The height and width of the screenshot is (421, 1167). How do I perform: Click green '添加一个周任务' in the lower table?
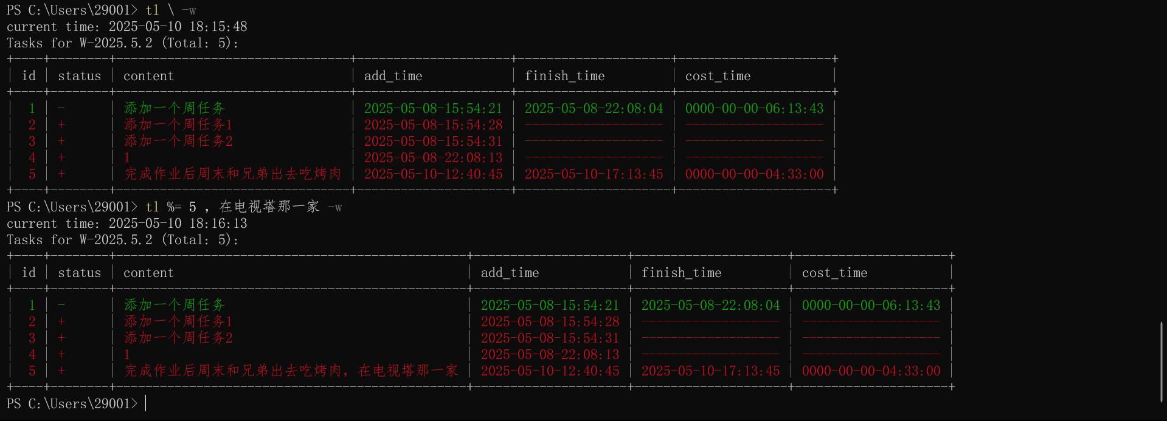click(175, 305)
